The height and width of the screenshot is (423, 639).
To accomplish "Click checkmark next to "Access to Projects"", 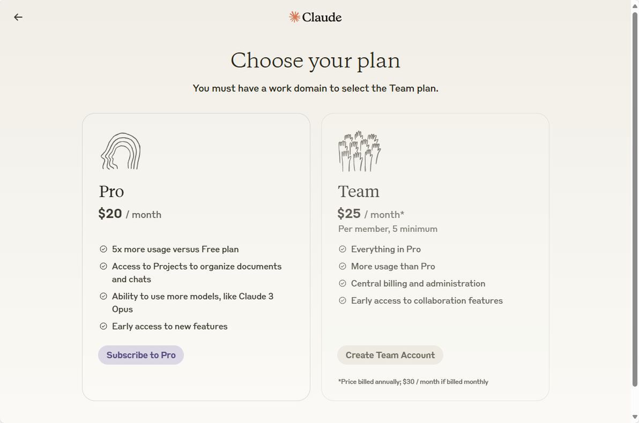I will click(x=103, y=266).
